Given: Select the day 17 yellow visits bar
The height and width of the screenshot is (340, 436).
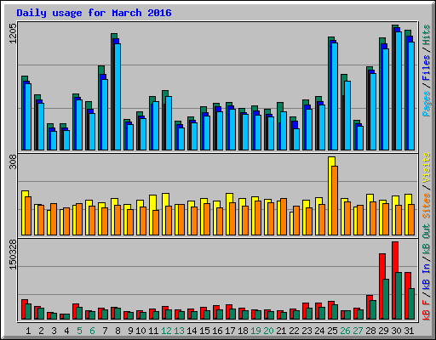Looking at the screenshot, I should (x=228, y=214).
